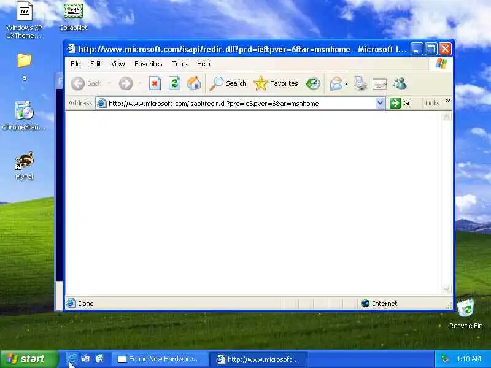The image size is (491, 368).
Task: Stop loading with the red X icon
Action: click(155, 83)
